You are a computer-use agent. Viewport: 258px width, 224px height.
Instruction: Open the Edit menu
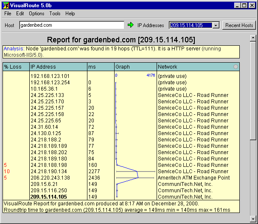(x=20, y=14)
